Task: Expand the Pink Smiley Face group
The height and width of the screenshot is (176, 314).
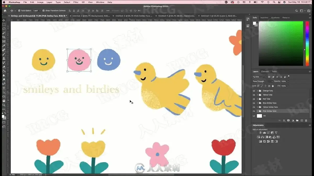Action: point(257,111)
